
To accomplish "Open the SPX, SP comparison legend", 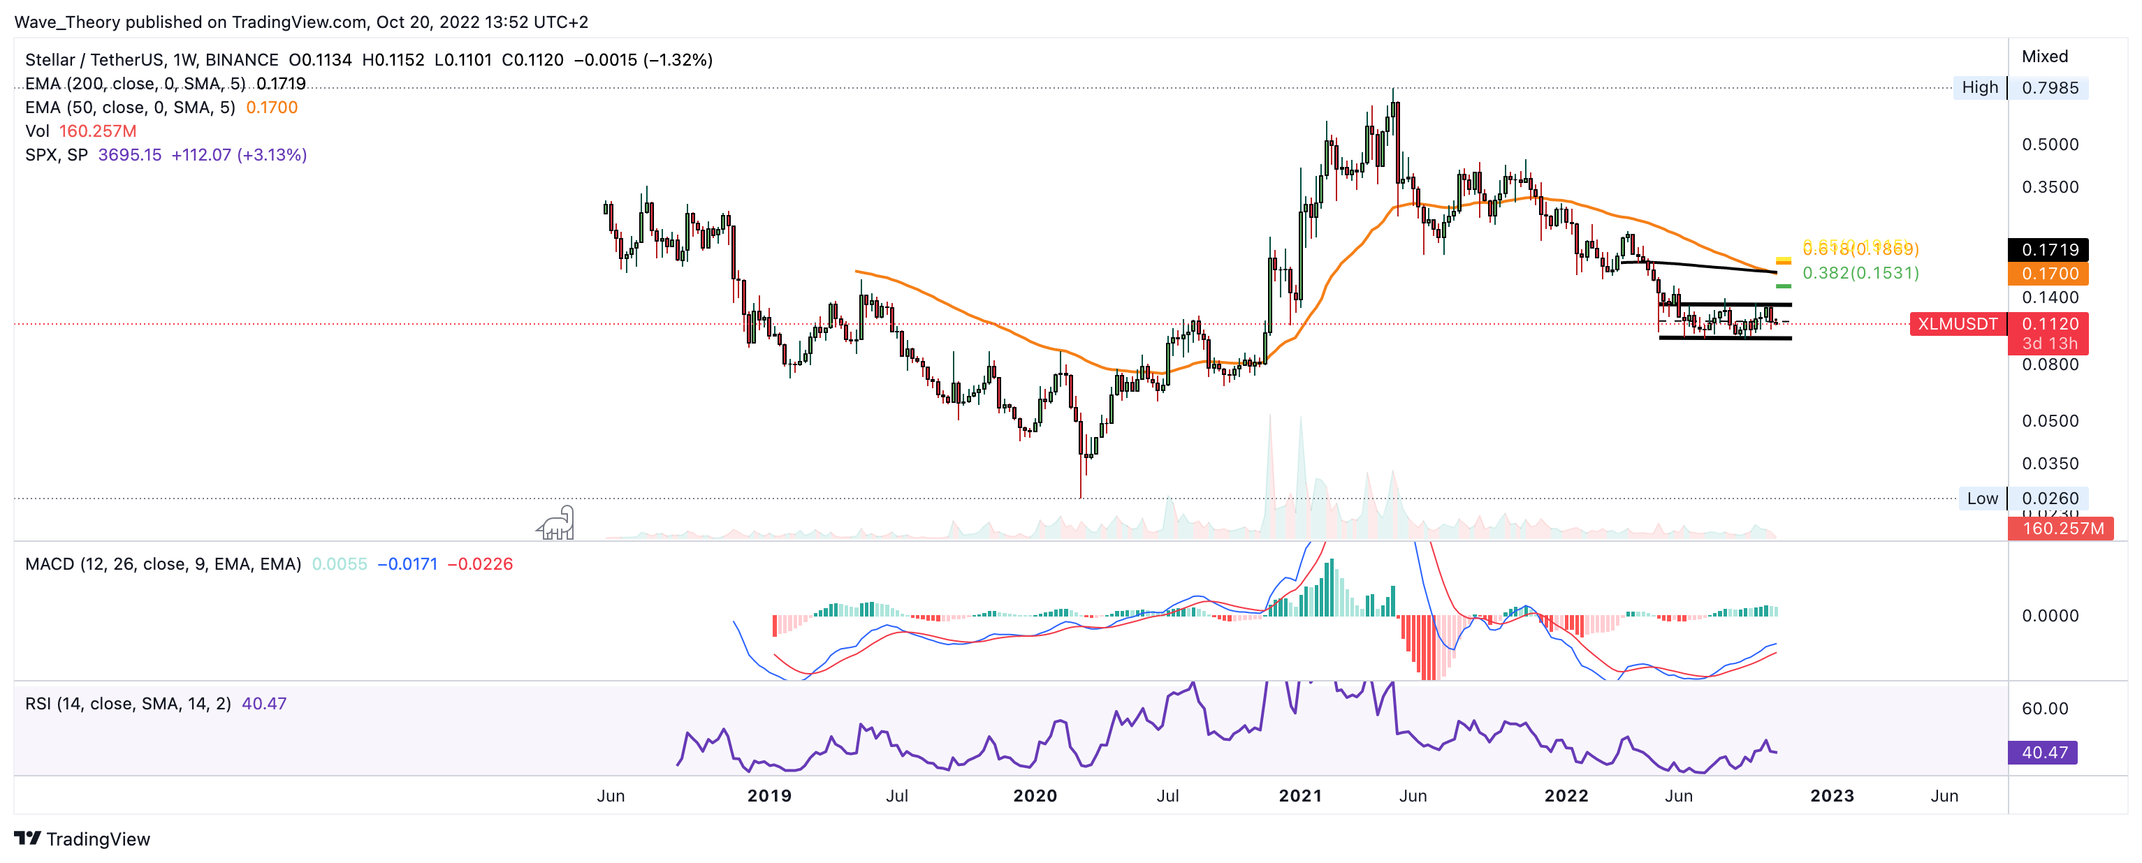I will tap(57, 154).
